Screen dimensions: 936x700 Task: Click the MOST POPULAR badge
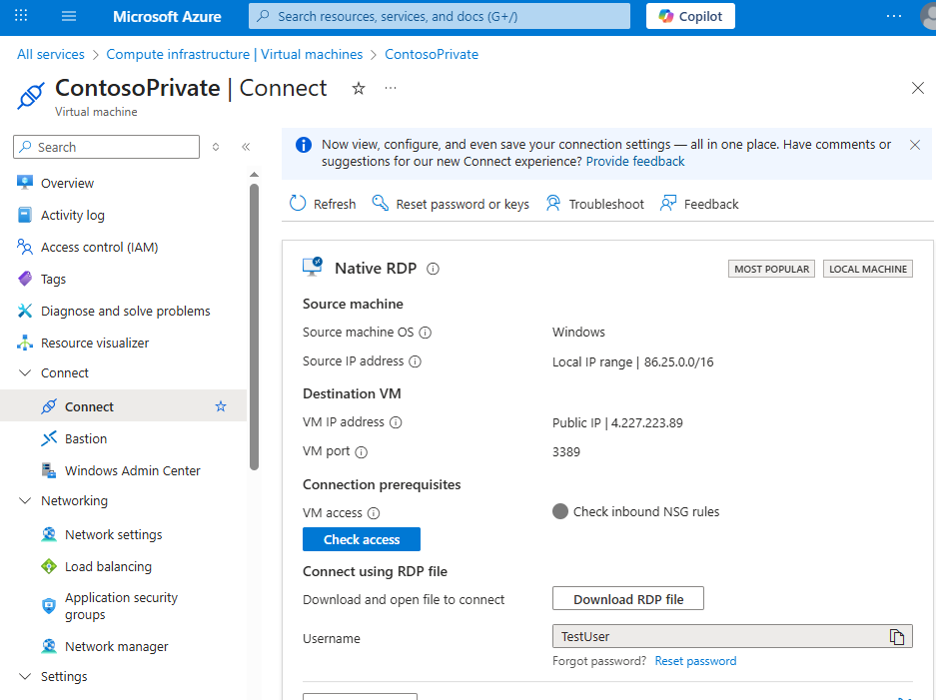click(x=771, y=270)
